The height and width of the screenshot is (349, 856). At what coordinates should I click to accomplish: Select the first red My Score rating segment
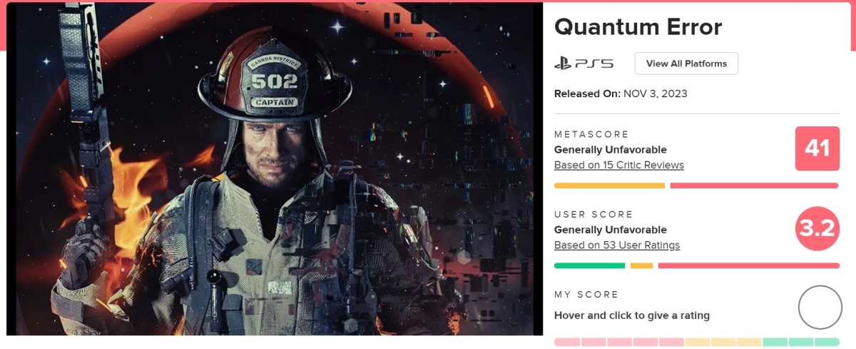(x=566, y=342)
